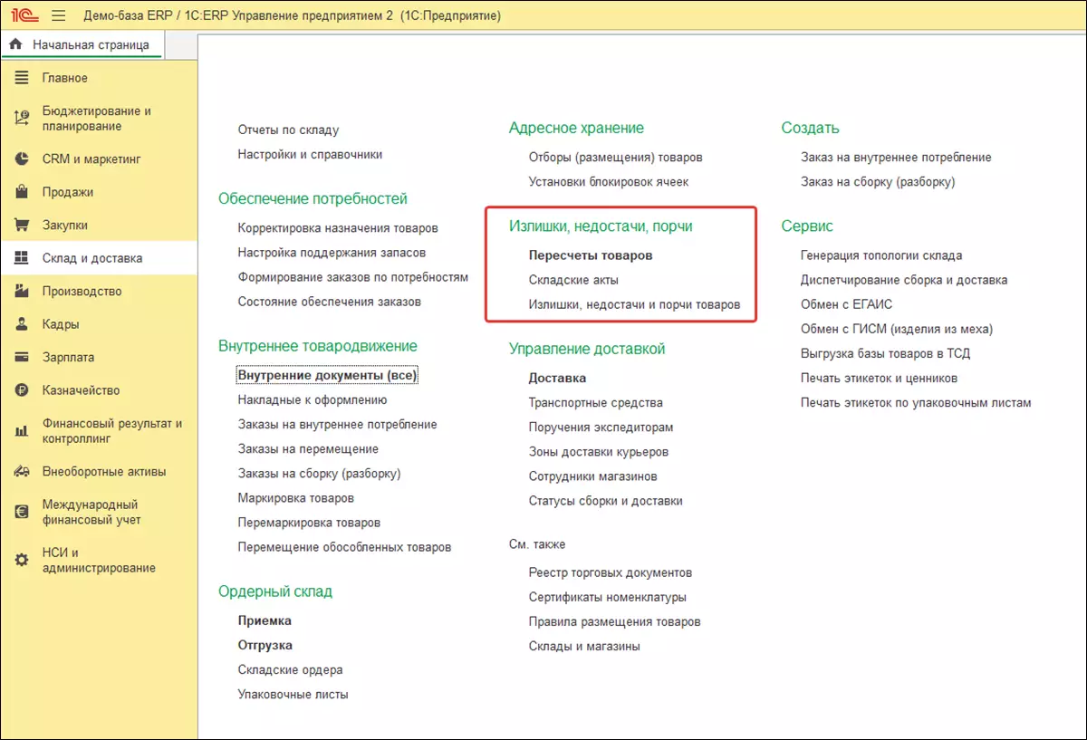Select Казначейство in the sidebar
This screenshot has width=1087, height=740.
(82, 390)
